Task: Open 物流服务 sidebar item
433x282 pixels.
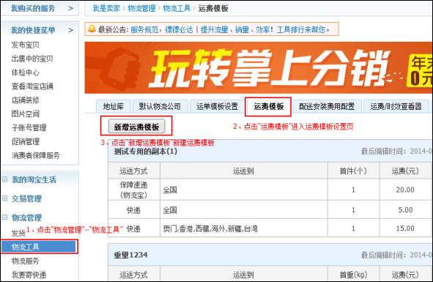Action: [25, 261]
